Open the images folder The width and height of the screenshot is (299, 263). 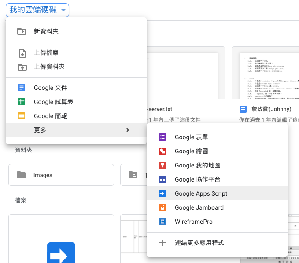(61, 175)
